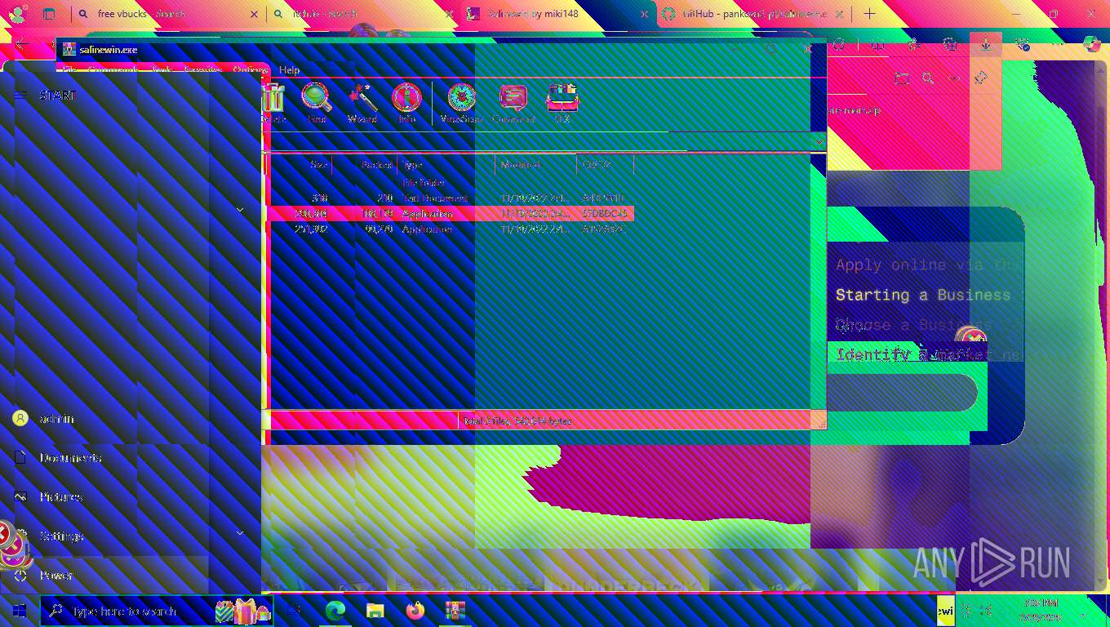The image size is (1110, 627).
Task: Click the Delete icon in WinRAR toolbar
Action: (273, 104)
